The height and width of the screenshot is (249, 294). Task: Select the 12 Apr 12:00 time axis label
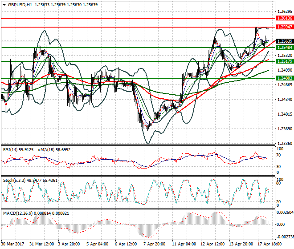(x=212, y=244)
